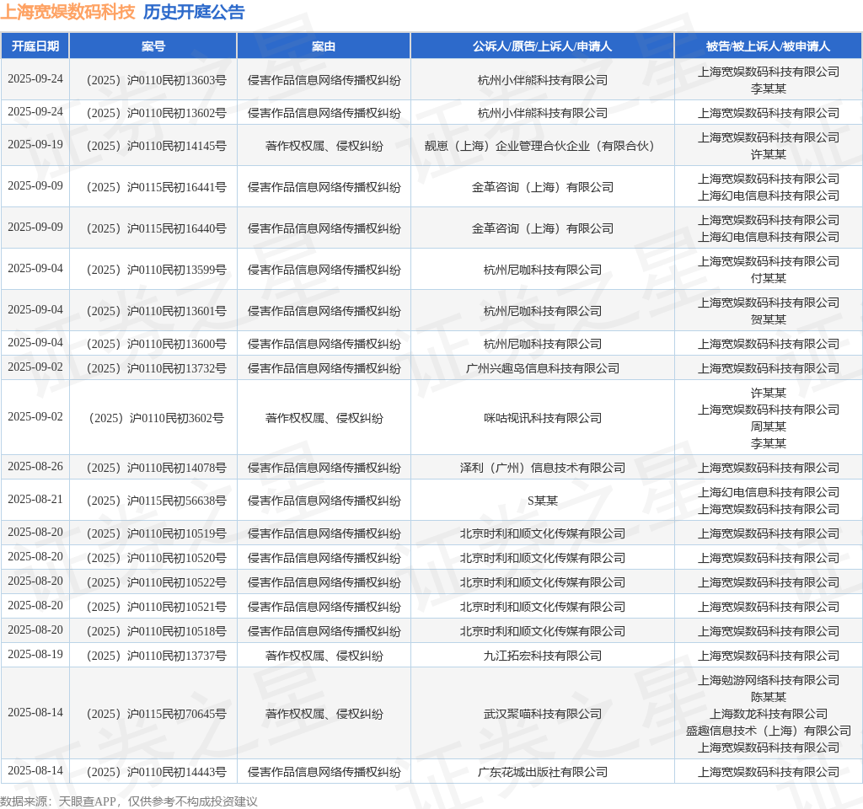This screenshot has height=809, width=863.
Task: Click plaintiff 武汉聚喵科技有限公司
Action: (x=542, y=715)
